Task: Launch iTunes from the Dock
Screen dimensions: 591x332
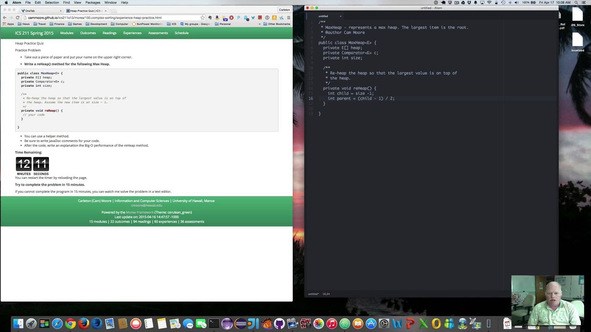Action: (x=332, y=324)
